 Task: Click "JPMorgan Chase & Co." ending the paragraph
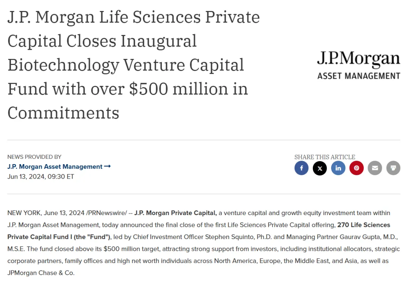coord(41,273)
